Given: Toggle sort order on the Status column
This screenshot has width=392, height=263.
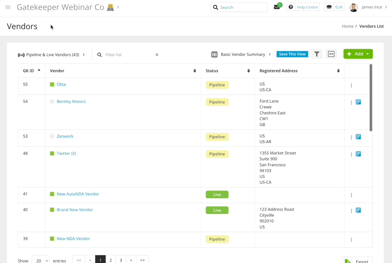Looking at the screenshot, I should coord(248,71).
